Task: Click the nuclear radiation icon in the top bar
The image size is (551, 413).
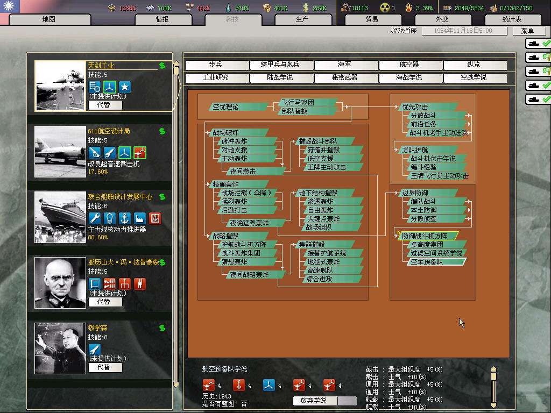Action: click(x=384, y=8)
